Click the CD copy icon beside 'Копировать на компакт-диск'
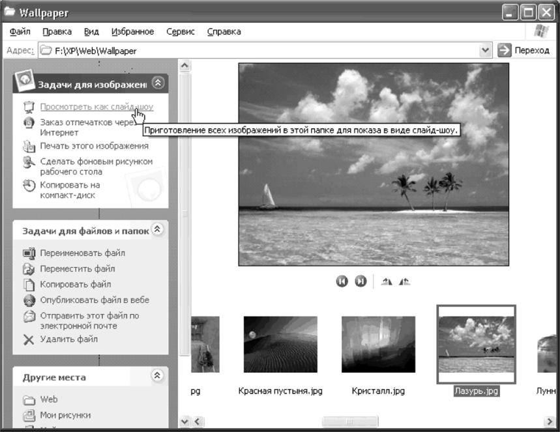Viewport: 560px width, 432px height. point(29,185)
